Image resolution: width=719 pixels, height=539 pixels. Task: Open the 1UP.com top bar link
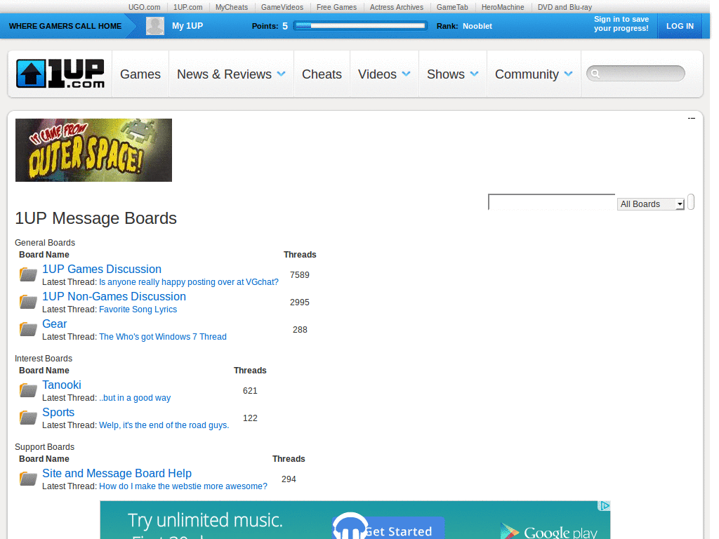tap(187, 7)
